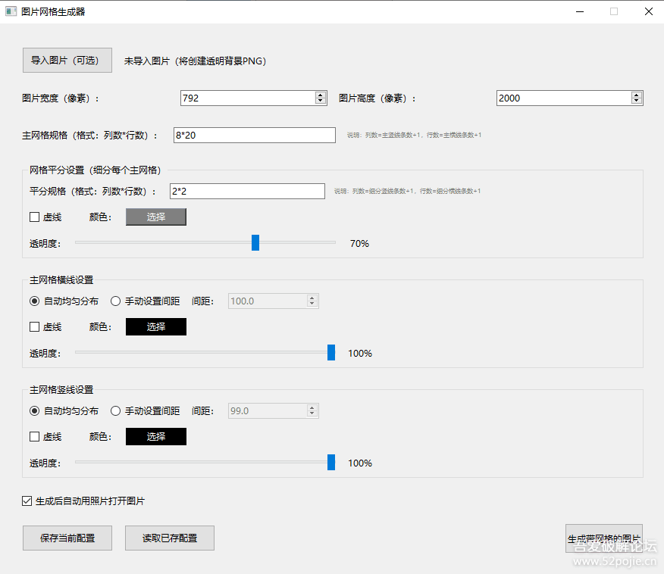Open the gray 选择 color picker

(x=155, y=217)
